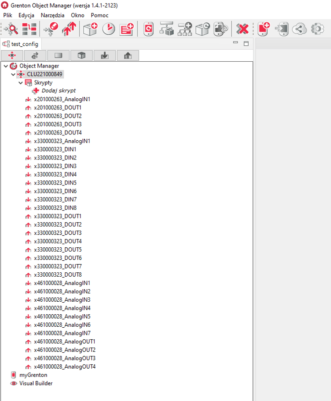Select the inputs down-arrow view button
Viewport: 331px width, 401px height.
click(x=104, y=55)
